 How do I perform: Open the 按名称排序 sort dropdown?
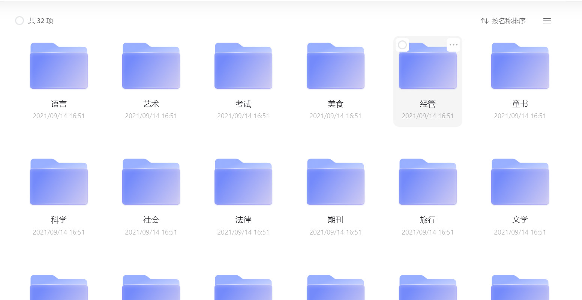pos(508,21)
